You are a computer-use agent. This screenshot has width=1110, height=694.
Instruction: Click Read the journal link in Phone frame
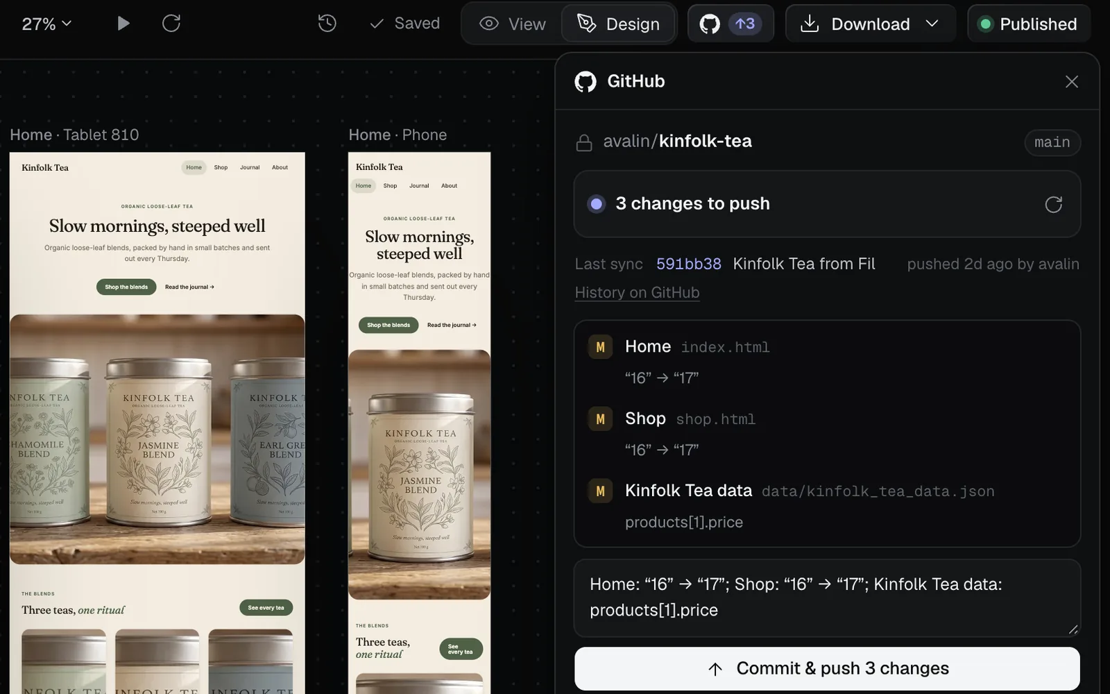tap(452, 325)
